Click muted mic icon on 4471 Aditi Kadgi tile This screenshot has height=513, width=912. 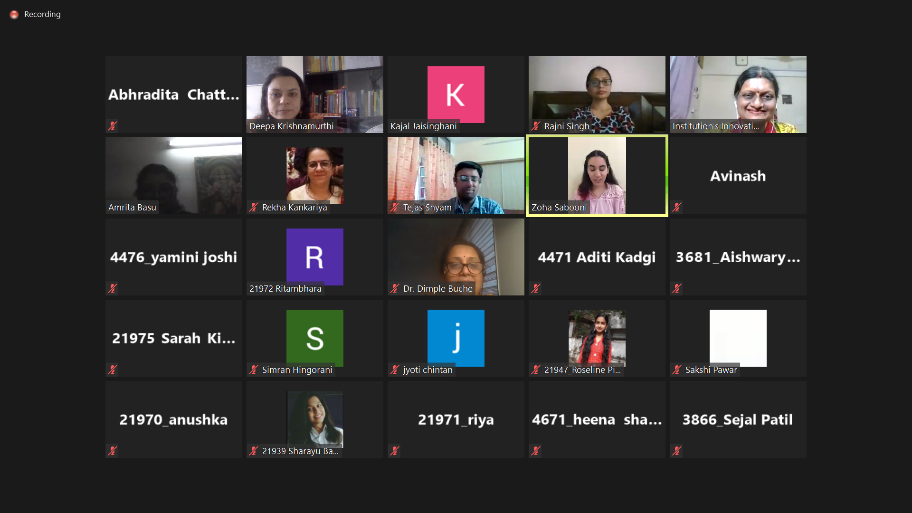point(536,288)
